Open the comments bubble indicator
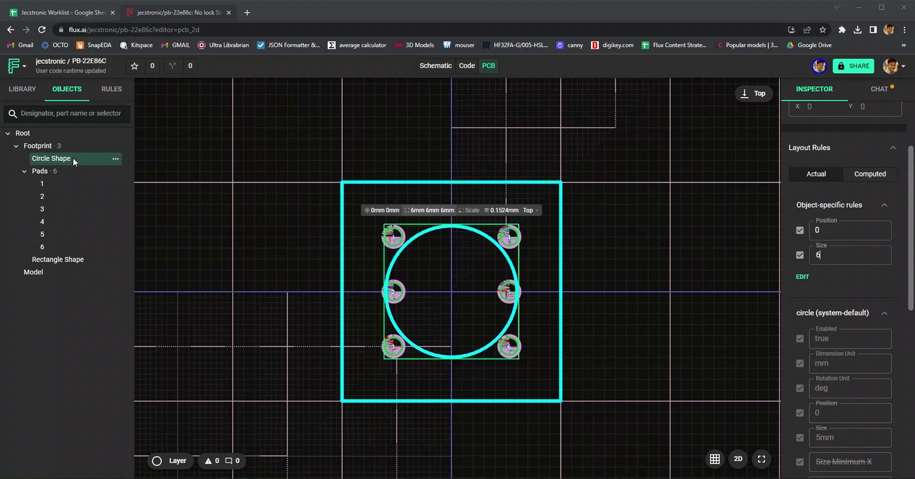The width and height of the screenshot is (915, 479). pyautogui.click(x=229, y=460)
